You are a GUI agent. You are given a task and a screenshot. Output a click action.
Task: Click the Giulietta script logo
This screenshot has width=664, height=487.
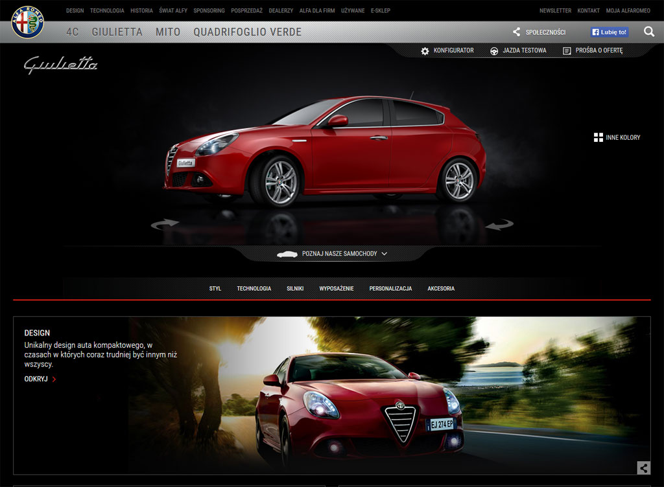tap(60, 65)
